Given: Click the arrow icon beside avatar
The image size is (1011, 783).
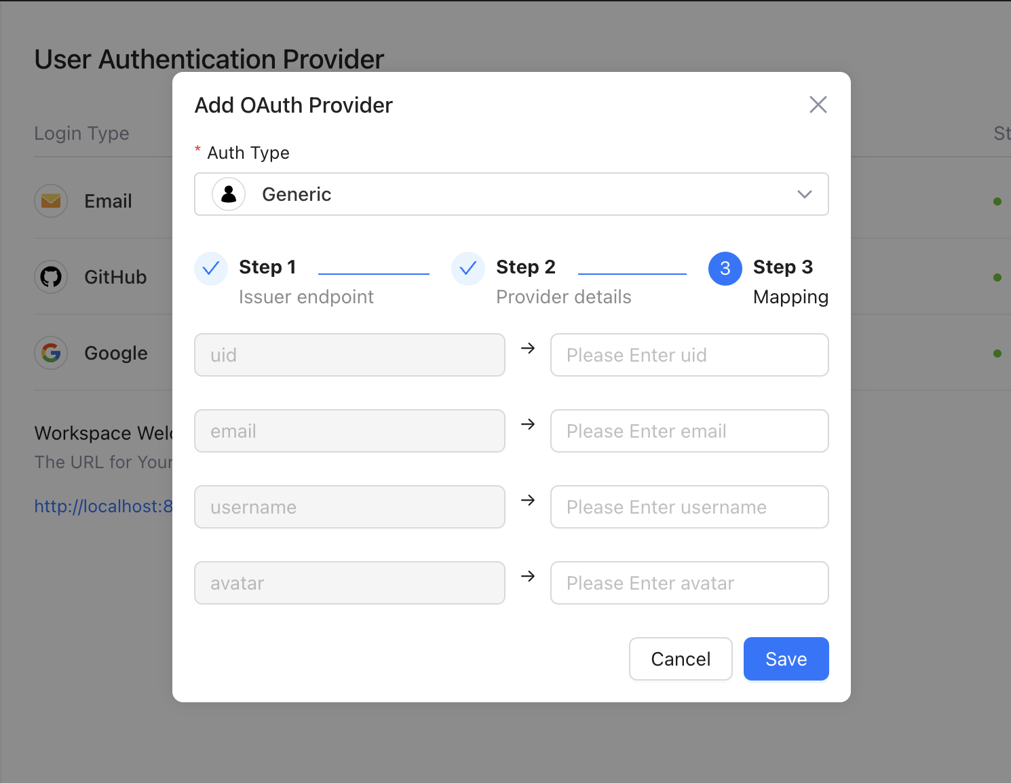Looking at the screenshot, I should tap(528, 576).
